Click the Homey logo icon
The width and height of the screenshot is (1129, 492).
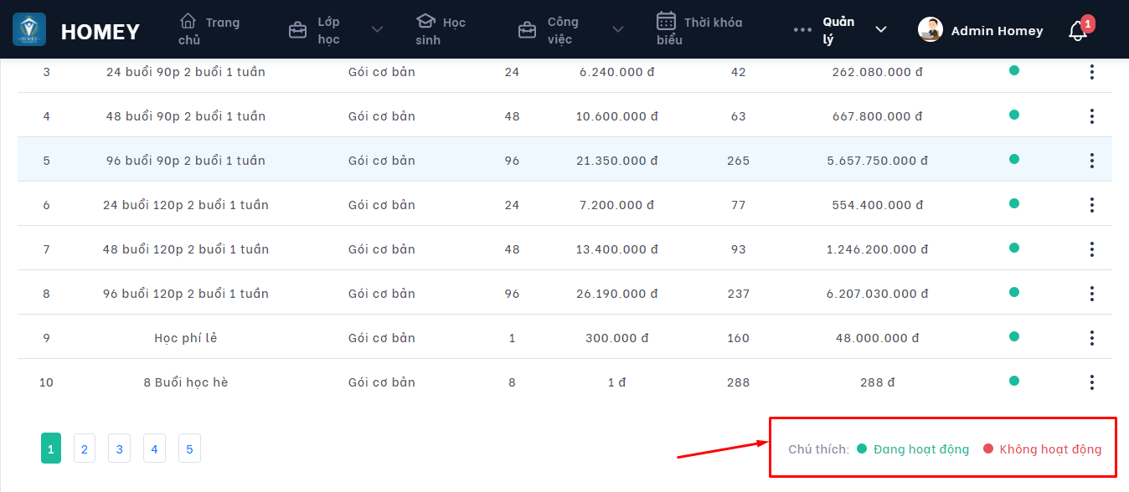(29, 30)
